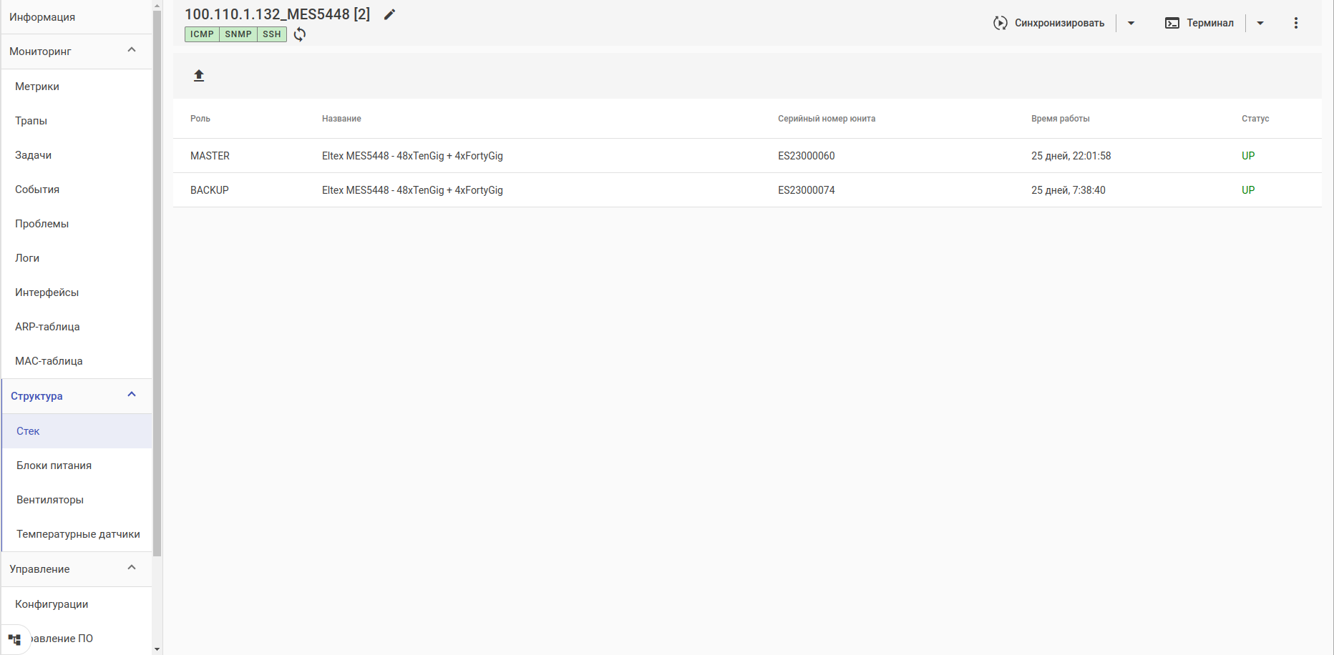Click the SSH status badge

(272, 34)
